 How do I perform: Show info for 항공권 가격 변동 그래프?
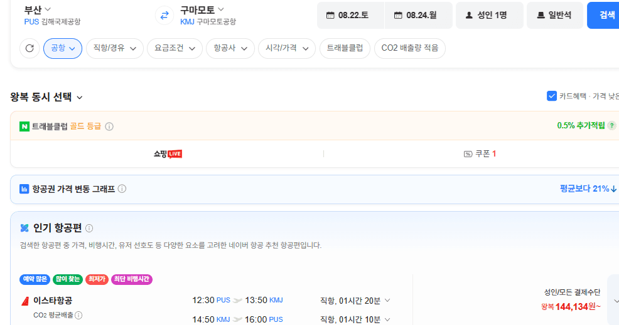(x=122, y=188)
